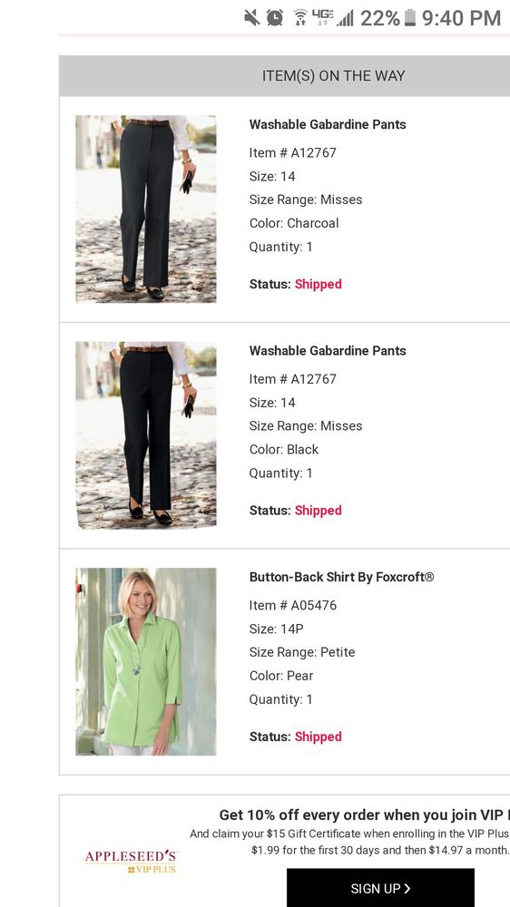
Task: Open the Black gabardine pants photo
Action: coord(146,435)
